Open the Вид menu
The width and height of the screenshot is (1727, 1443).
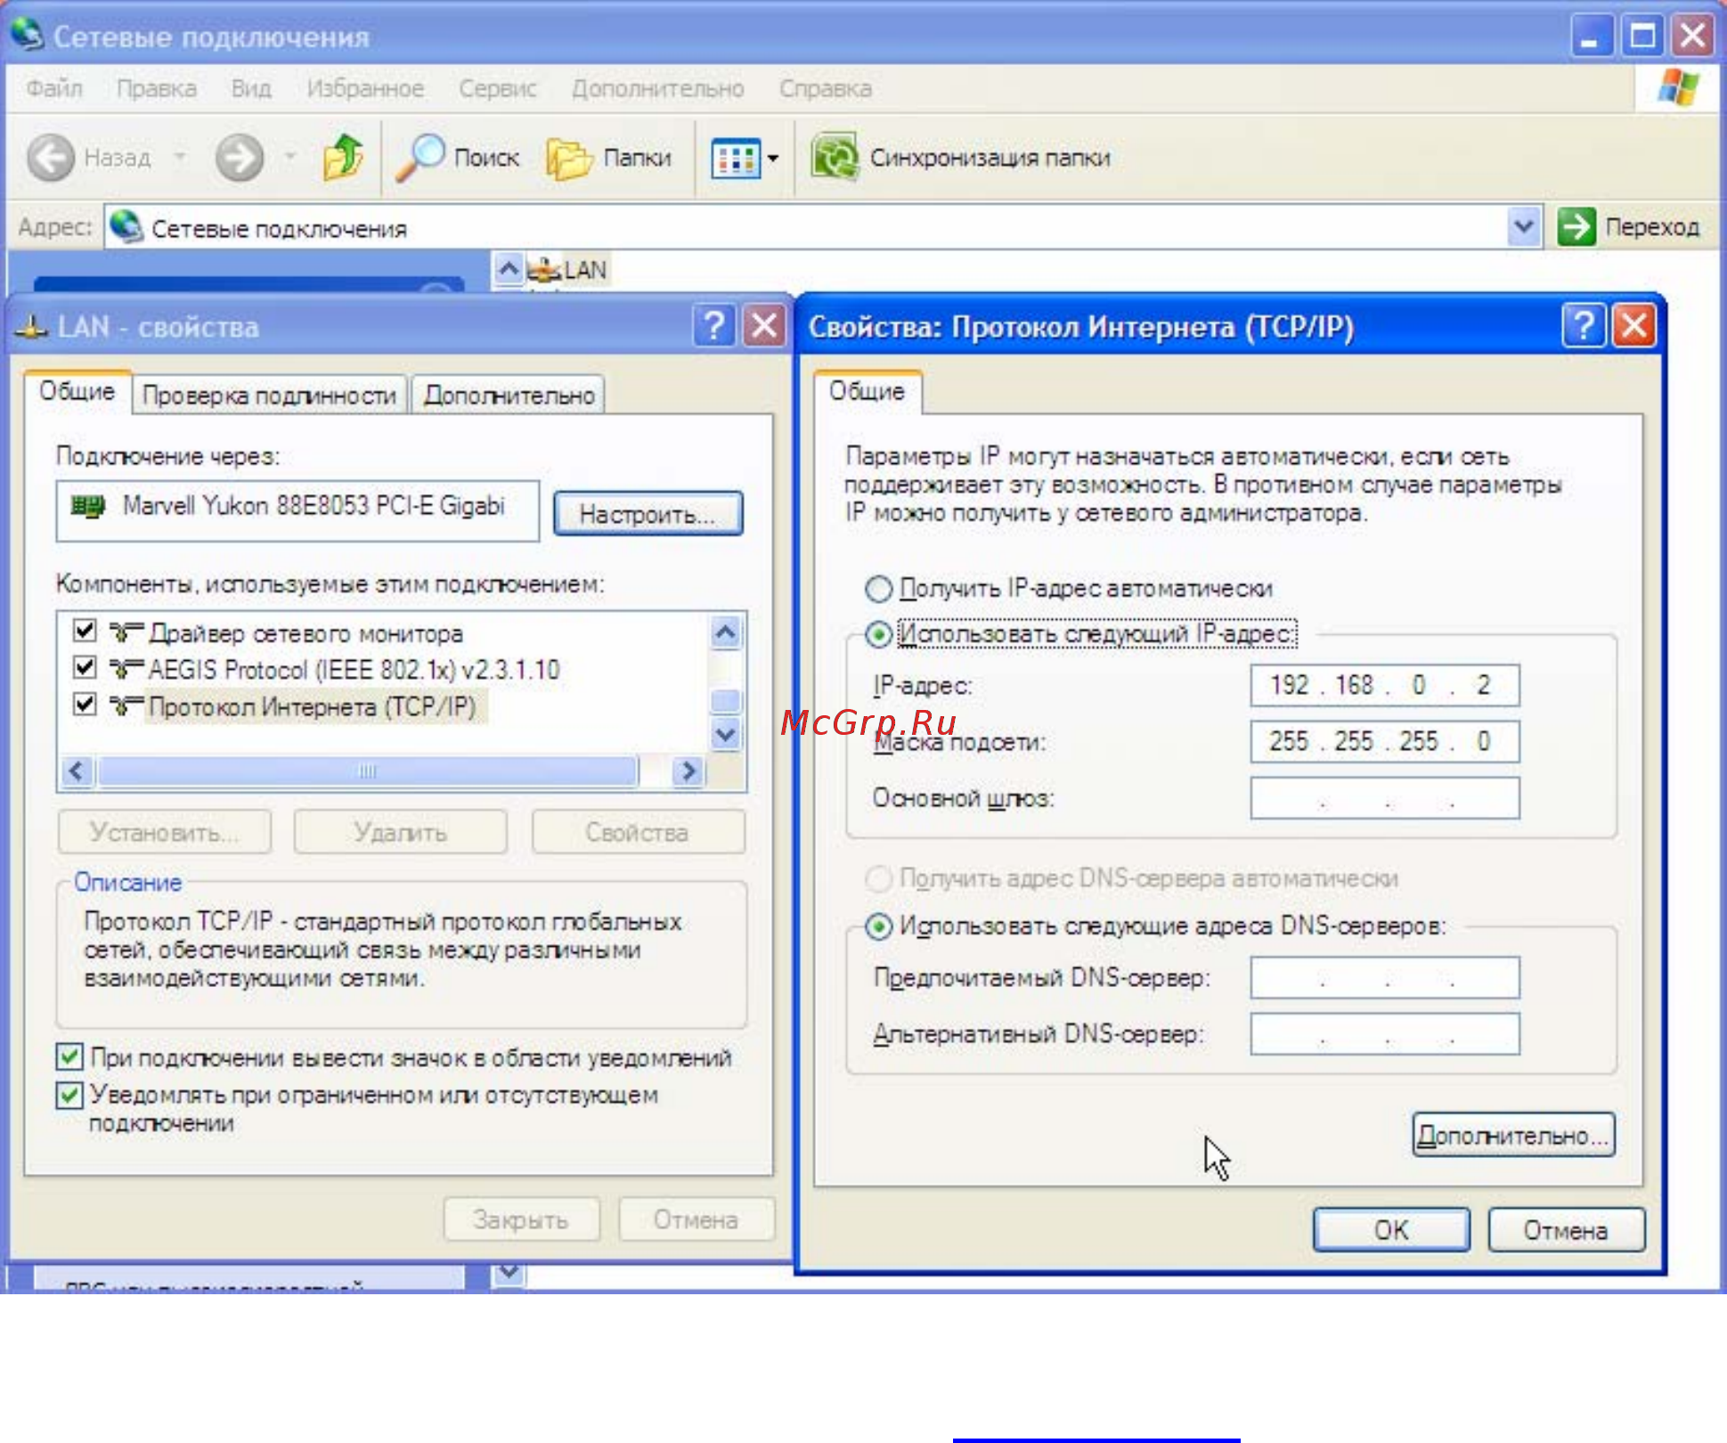click(x=251, y=88)
